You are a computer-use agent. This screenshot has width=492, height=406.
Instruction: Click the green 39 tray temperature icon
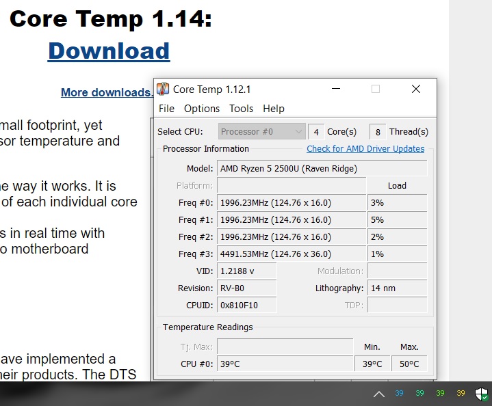coord(419,393)
